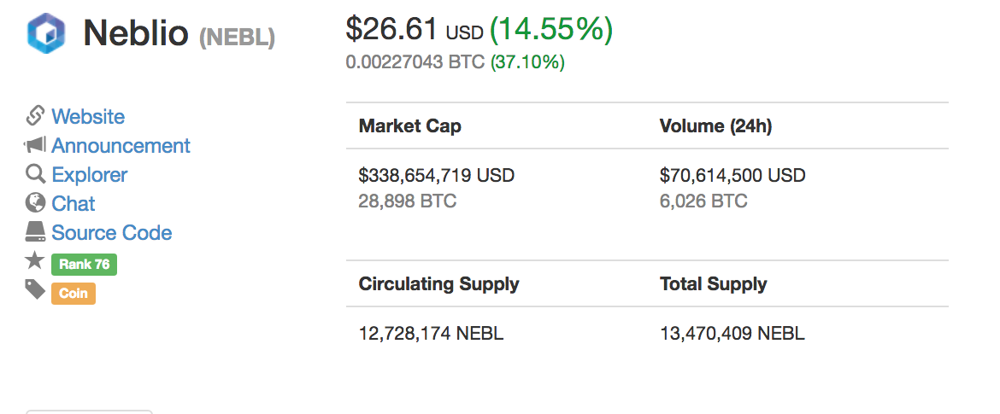Image resolution: width=1000 pixels, height=414 pixels.
Task: Click the chain link icon beside Website
Action: pos(35,116)
